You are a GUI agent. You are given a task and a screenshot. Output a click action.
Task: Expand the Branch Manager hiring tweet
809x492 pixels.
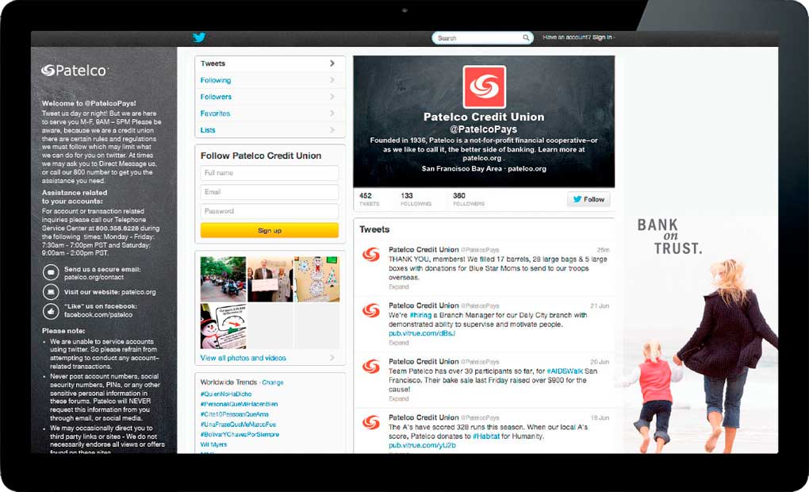tap(398, 343)
